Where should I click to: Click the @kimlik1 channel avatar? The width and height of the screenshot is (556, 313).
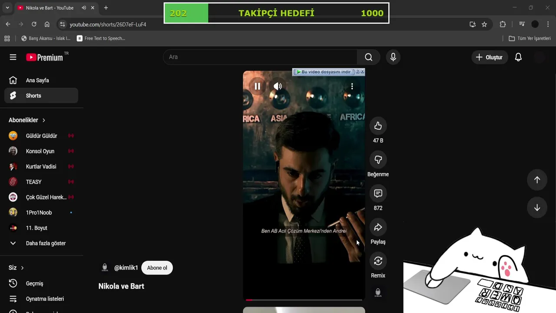click(105, 268)
